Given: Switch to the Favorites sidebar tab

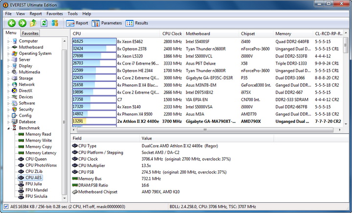Looking at the screenshot, I should (30, 33).
